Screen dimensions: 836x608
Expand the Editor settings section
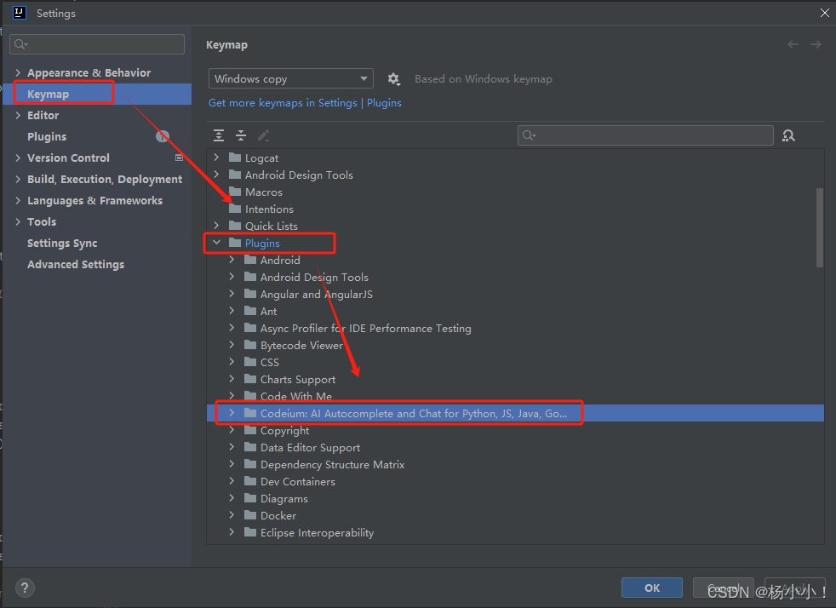coord(18,115)
